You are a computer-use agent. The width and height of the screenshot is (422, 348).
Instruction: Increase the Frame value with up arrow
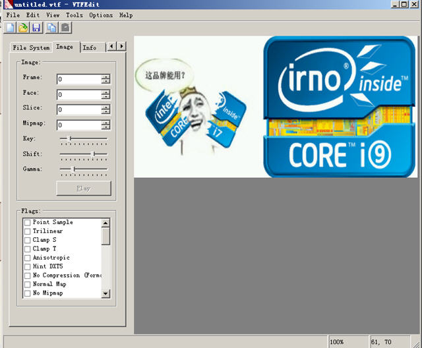coord(105,76)
